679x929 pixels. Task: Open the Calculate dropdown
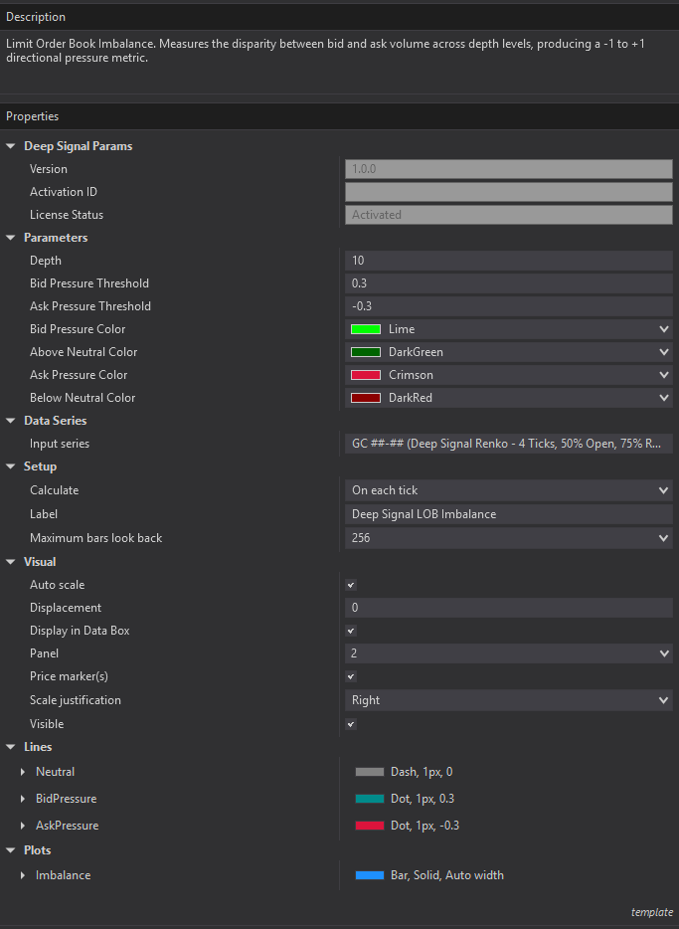click(x=663, y=490)
